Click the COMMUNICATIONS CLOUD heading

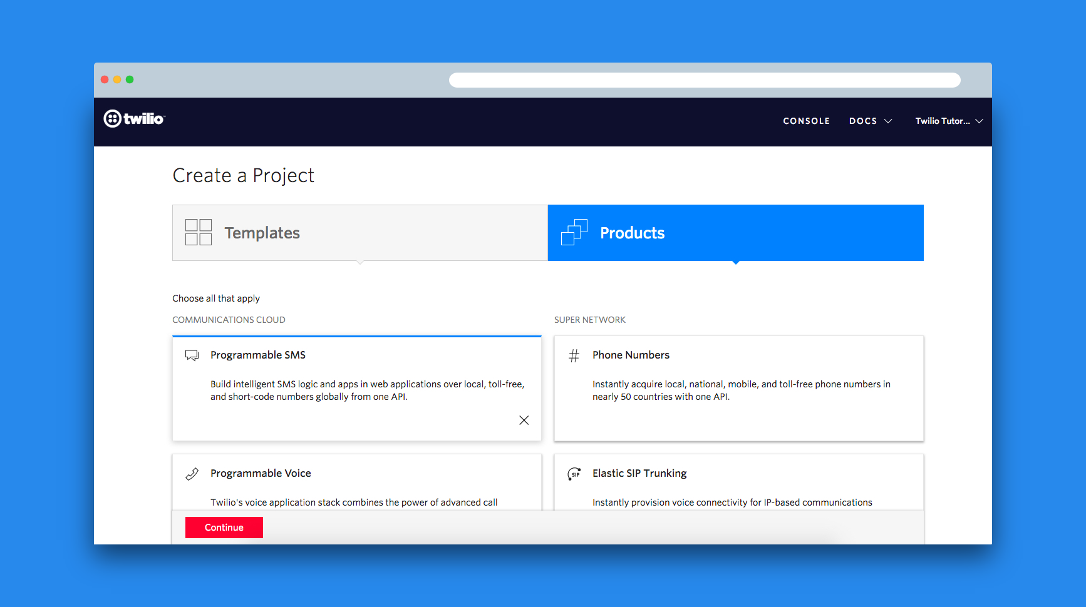(229, 320)
